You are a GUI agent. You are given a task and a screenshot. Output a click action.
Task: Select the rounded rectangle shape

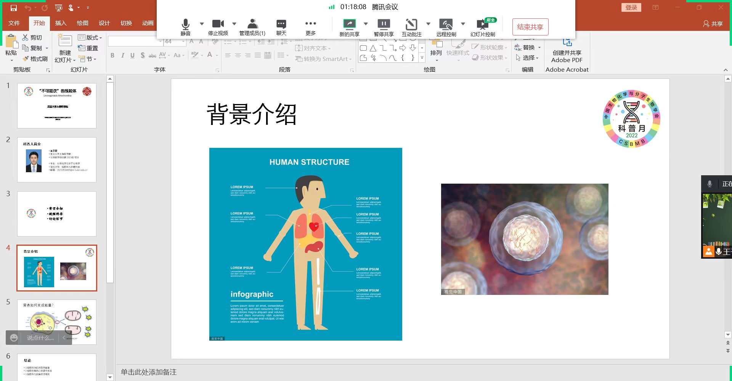(363, 48)
